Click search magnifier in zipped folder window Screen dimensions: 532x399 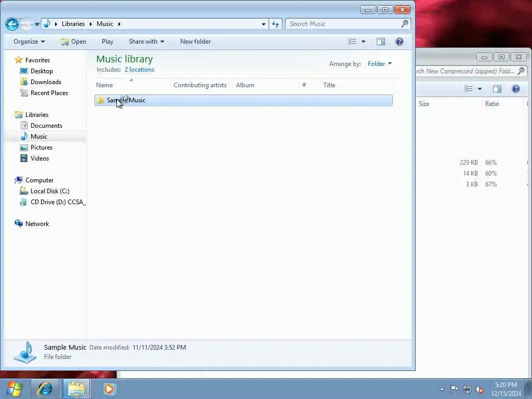coord(522,71)
